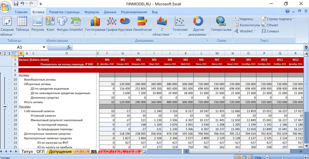
Task: Click the fx insert function icon
Action: click(x=69, y=47)
